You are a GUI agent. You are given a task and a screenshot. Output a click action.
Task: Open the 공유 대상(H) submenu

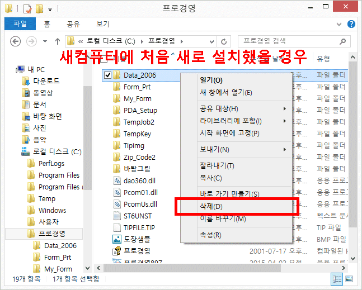click(x=244, y=108)
